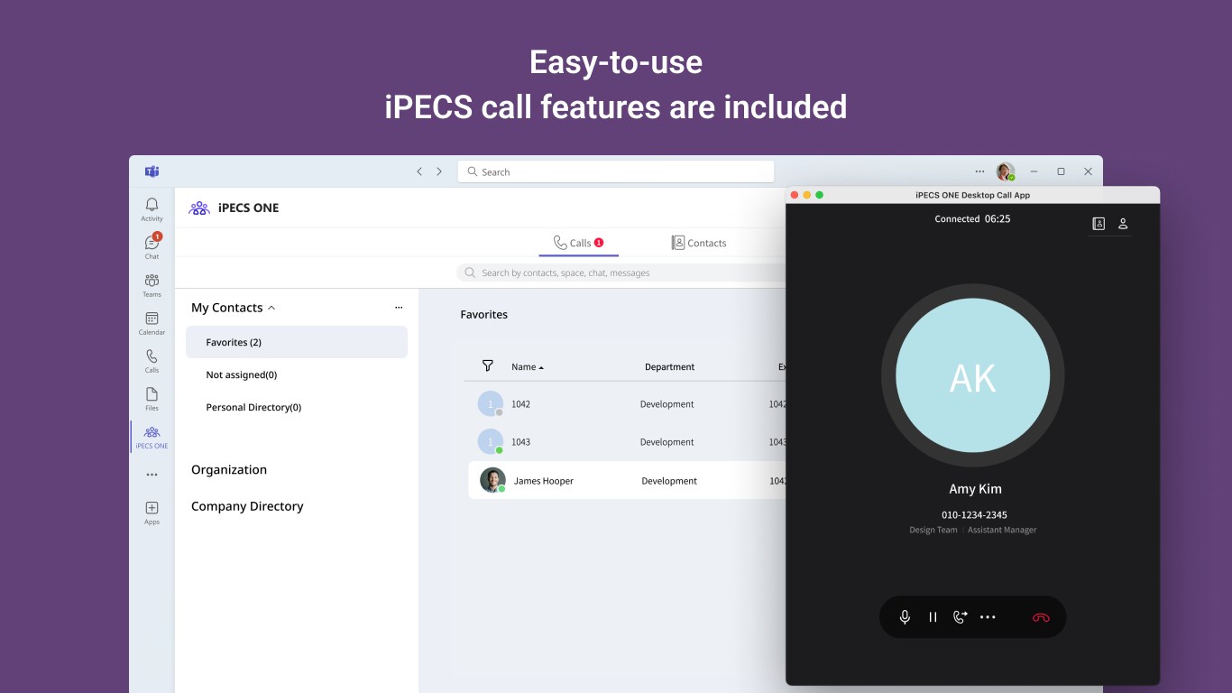Show more apps ellipsis in sidebar
This screenshot has height=693, width=1232.
152,475
